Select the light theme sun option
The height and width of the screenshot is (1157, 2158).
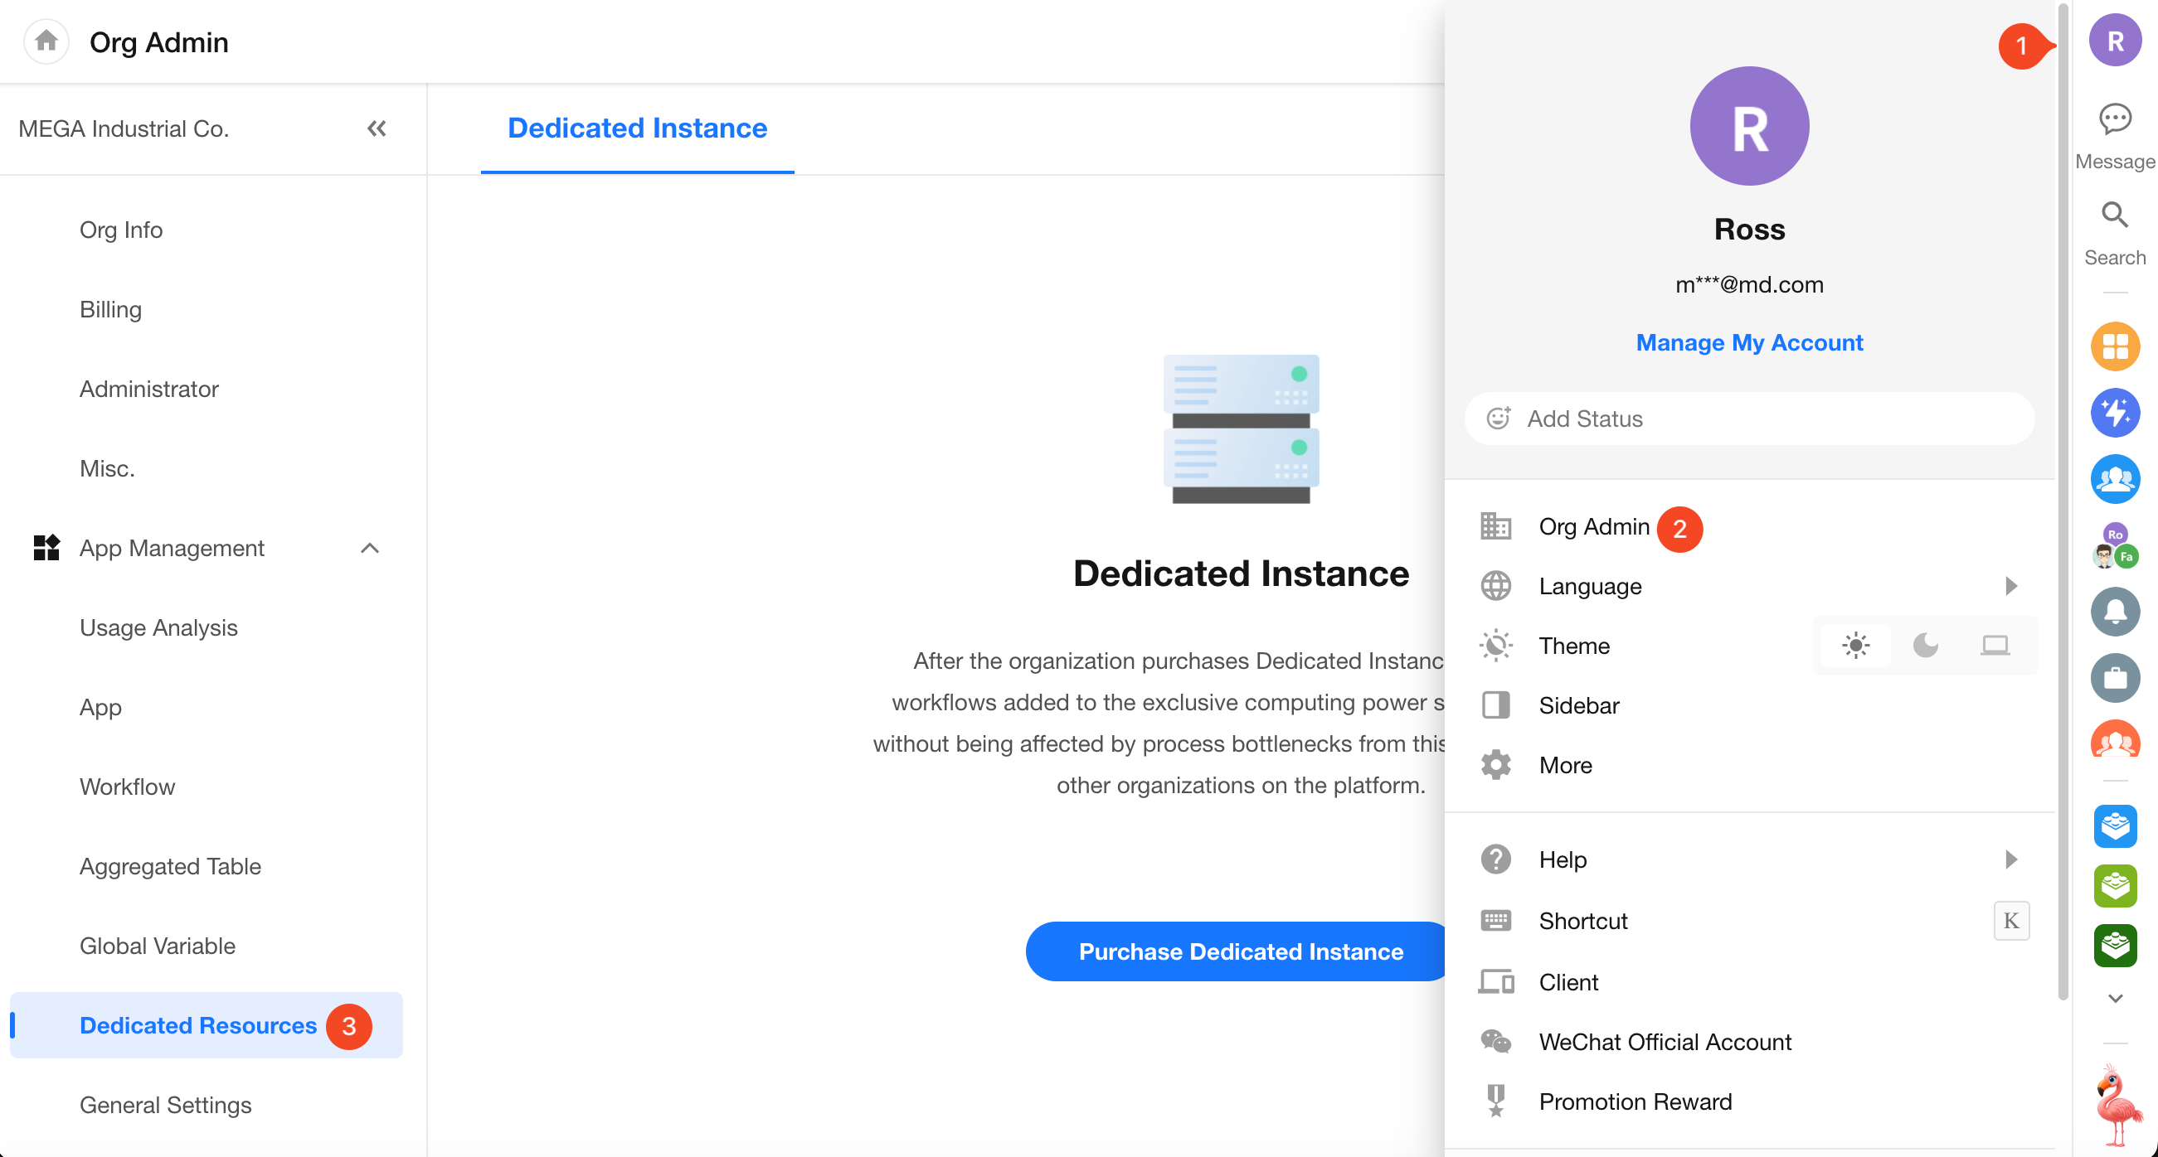point(1855,646)
